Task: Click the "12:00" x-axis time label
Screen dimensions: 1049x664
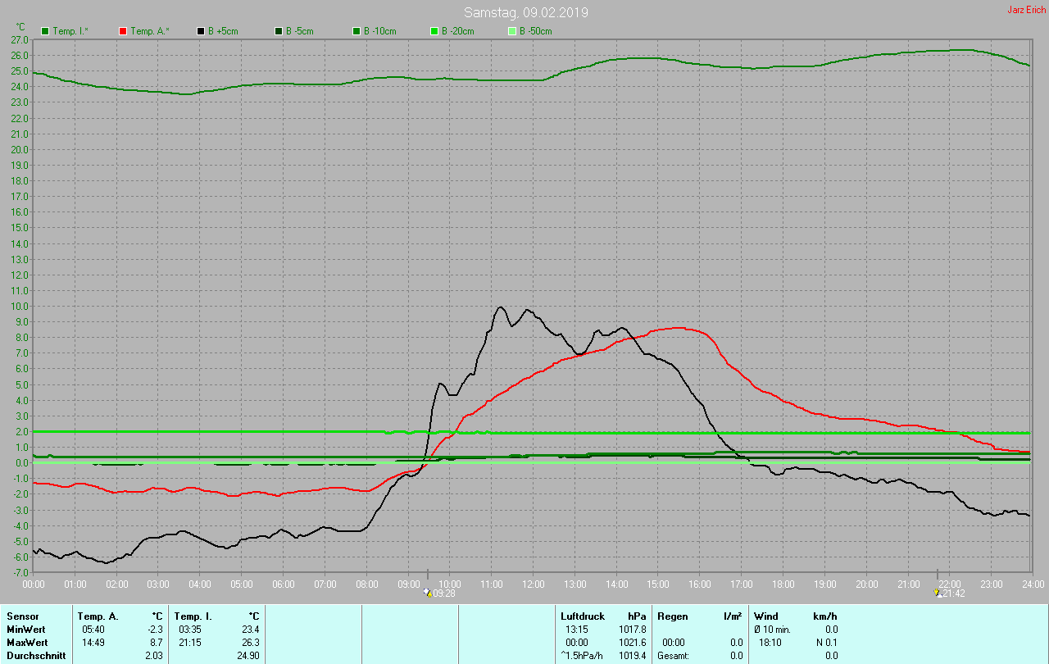Action: point(534,584)
